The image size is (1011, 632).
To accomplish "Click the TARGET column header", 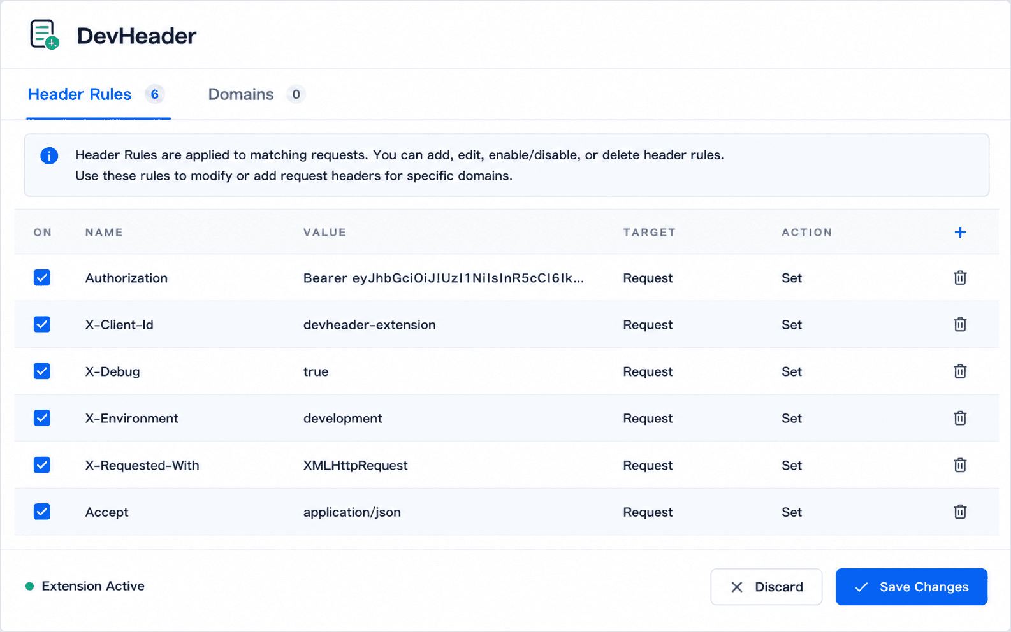I will [x=649, y=233].
